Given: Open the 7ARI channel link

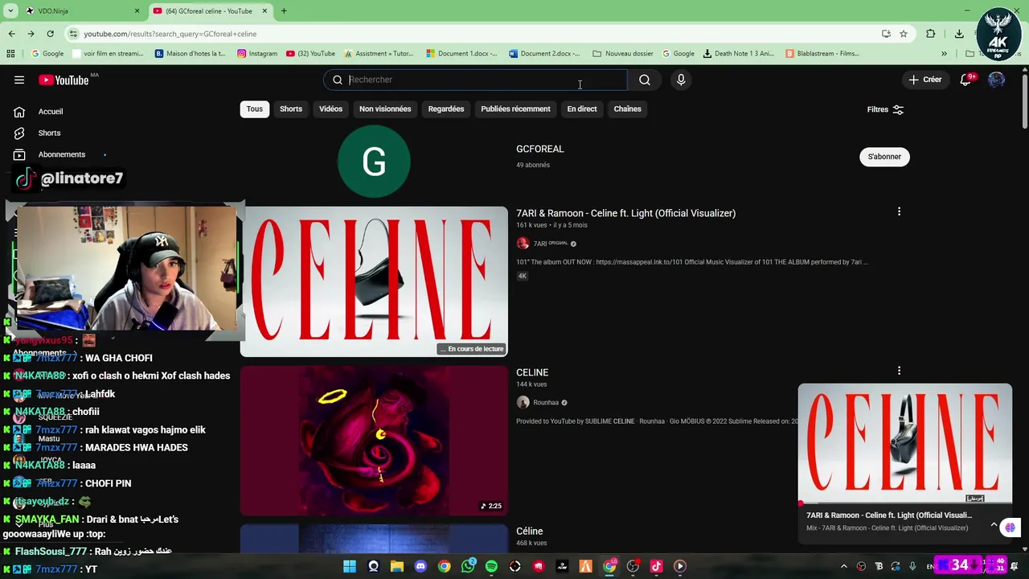Looking at the screenshot, I should pos(550,244).
